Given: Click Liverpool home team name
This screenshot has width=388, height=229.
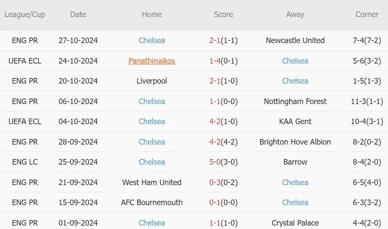Looking at the screenshot, I should pyautogui.click(x=152, y=81).
